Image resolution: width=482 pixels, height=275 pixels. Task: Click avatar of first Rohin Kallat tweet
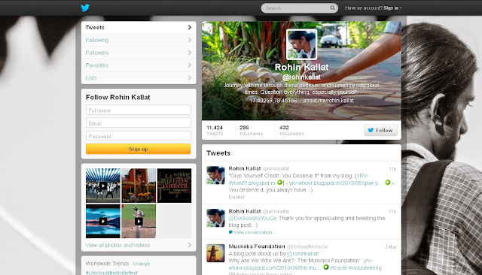[x=215, y=175]
